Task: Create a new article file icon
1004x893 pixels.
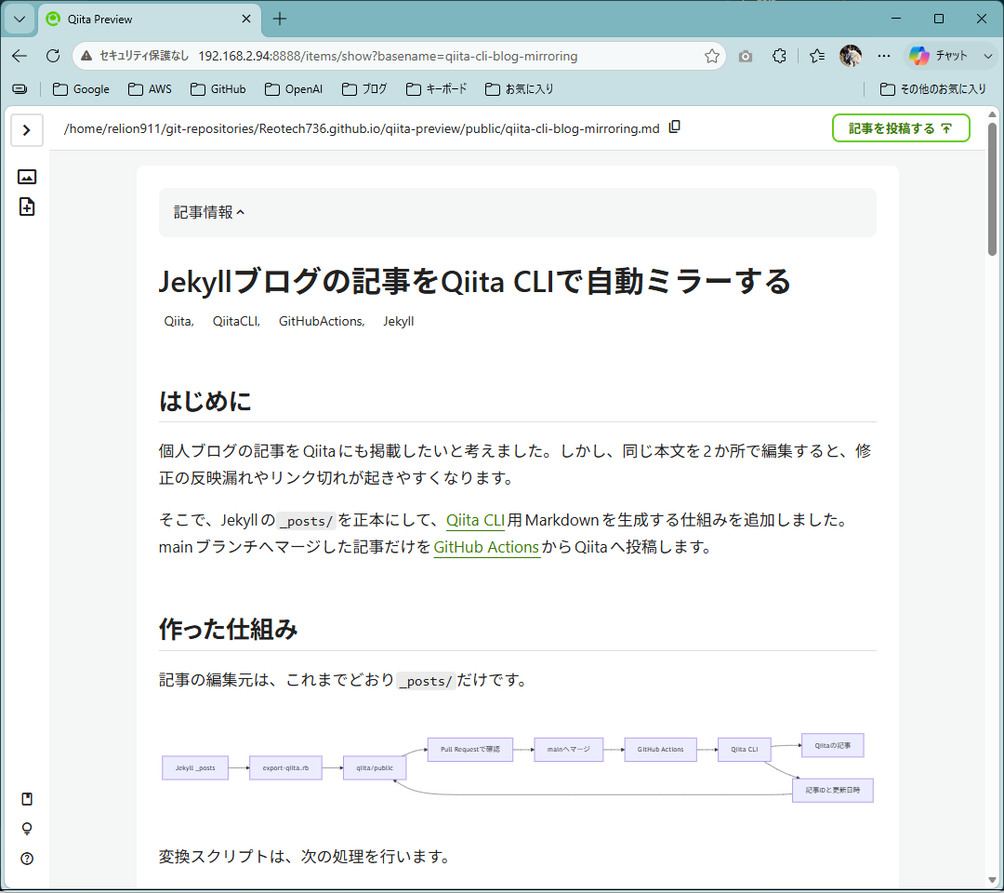Action: coord(26,207)
